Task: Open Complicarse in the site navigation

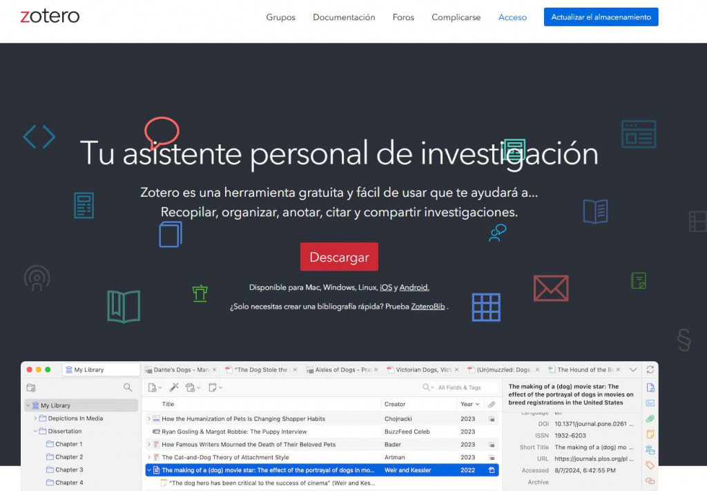Action: tap(456, 17)
